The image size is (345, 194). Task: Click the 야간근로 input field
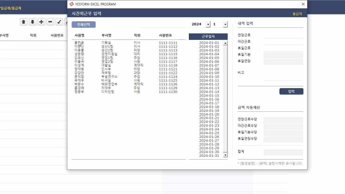(283, 41)
